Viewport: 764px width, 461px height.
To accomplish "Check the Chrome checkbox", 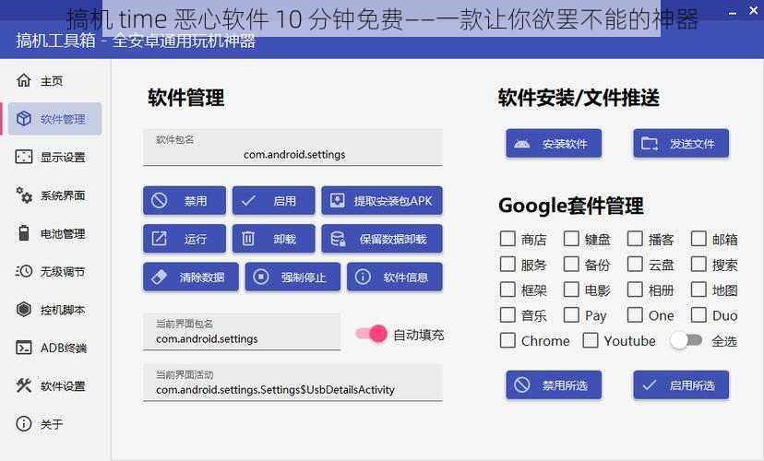I will (507, 340).
